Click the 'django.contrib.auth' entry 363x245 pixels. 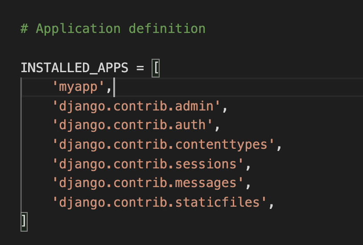[x=132, y=126]
